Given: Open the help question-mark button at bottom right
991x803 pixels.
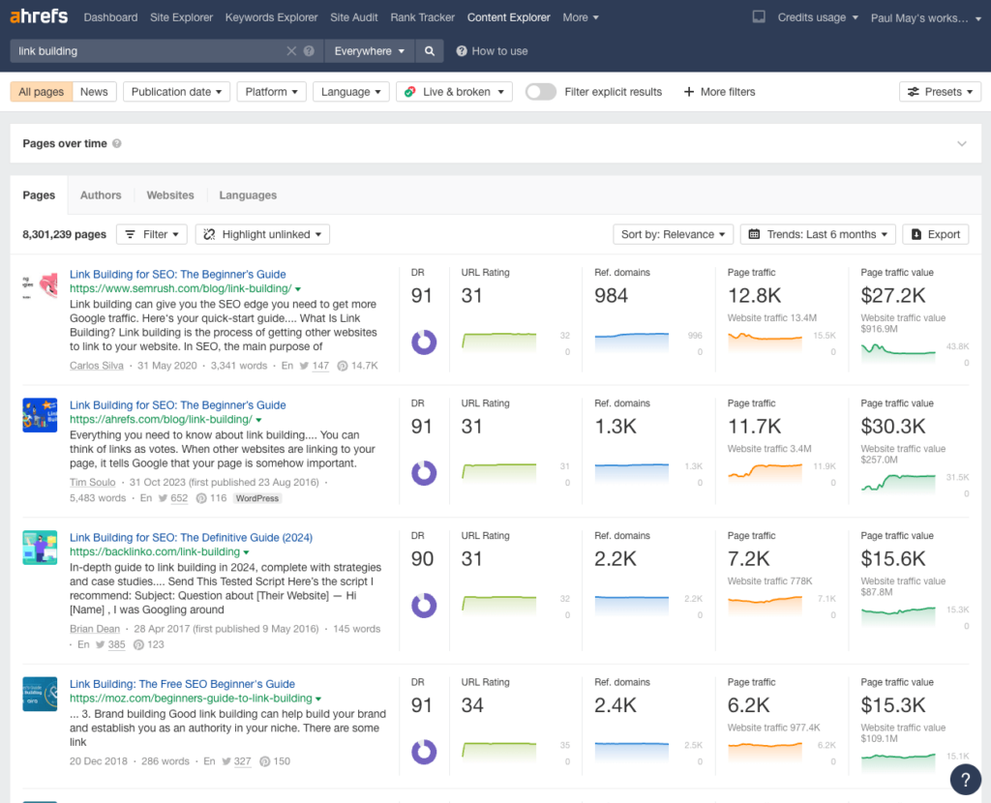Looking at the screenshot, I should point(965,779).
